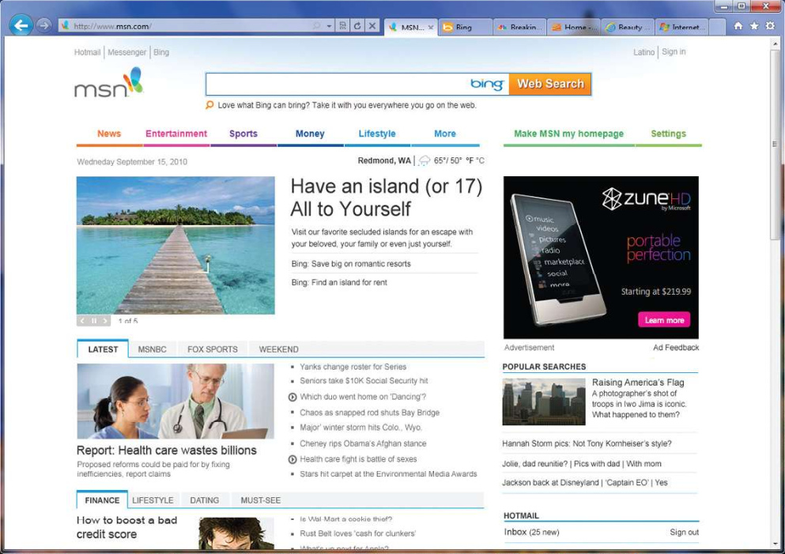Switch to the Home tab
The height and width of the screenshot is (554, 785).
coord(574,28)
